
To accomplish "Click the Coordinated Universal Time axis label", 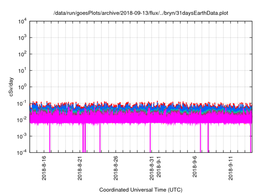I will (x=141, y=190).
